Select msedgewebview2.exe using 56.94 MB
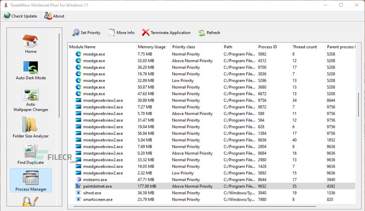The width and height of the screenshot is (365, 211). point(215,133)
